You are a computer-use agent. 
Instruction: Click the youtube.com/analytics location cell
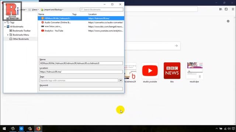[105, 31]
